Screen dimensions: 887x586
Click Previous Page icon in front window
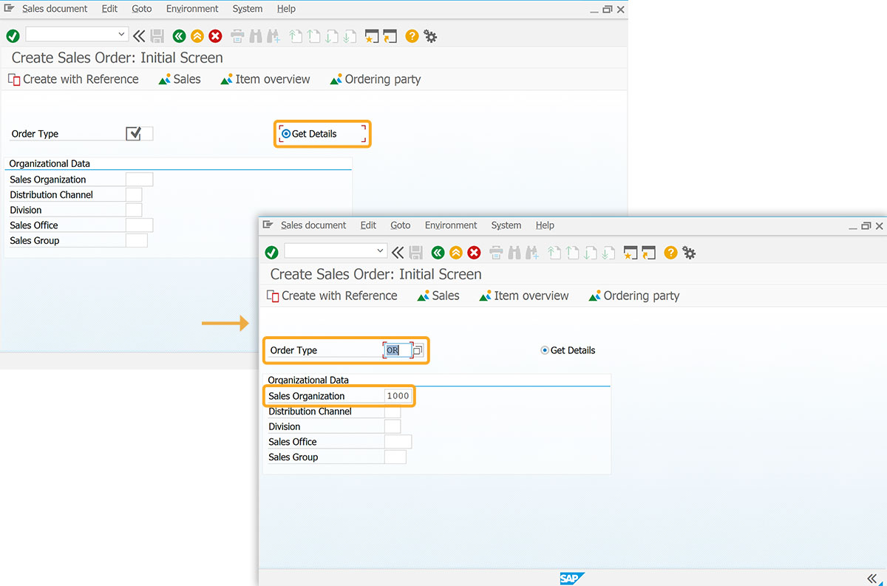click(572, 252)
